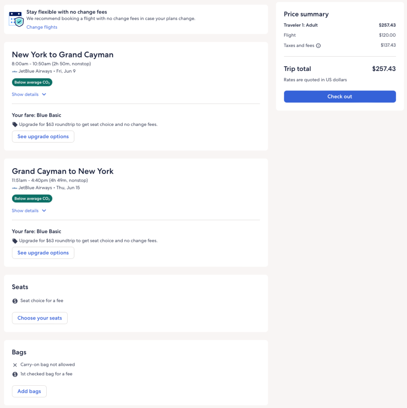Click the Taxes and fees info icon

pos(319,45)
